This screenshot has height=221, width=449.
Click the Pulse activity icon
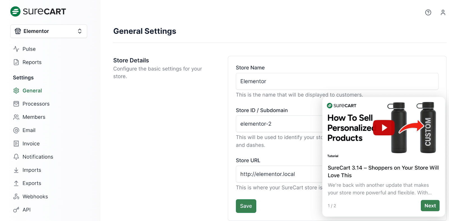point(16,49)
